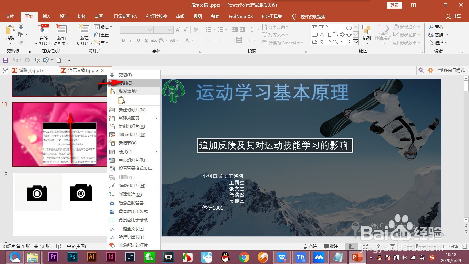Select slide 11 thumbnail with pink rose

tap(60, 134)
